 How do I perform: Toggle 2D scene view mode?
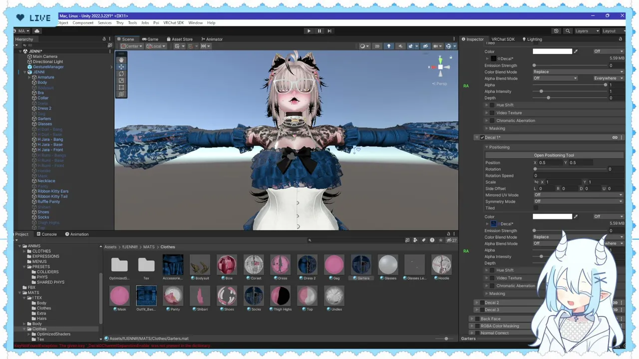click(377, 46)
